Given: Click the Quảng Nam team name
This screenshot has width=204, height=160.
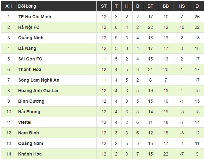Looking at the screenshot, I should point(31,143).
